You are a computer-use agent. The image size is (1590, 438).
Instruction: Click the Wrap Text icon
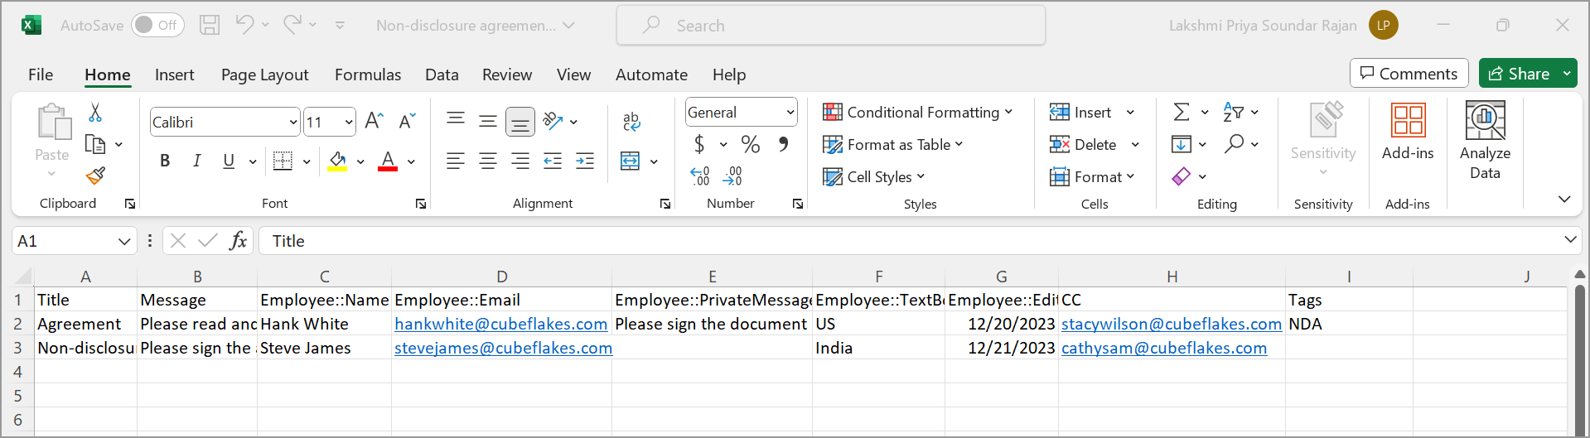tap(631, 122)
